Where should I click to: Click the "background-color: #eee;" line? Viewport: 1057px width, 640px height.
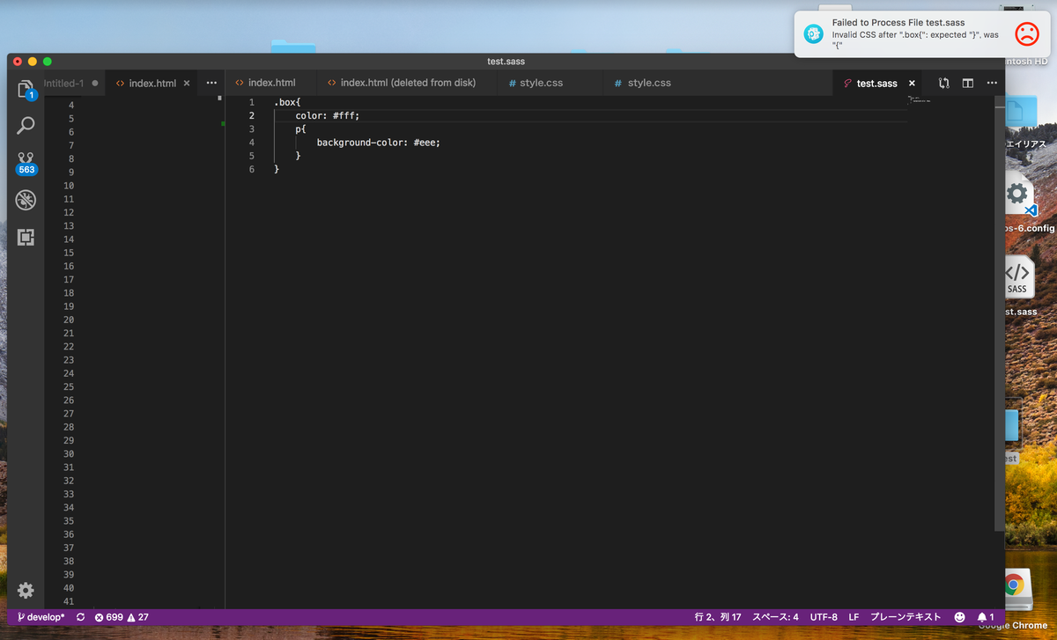click(379, 142)
